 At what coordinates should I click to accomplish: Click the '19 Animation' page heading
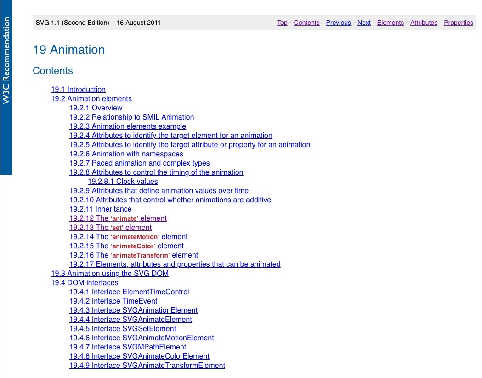point(69,50)
